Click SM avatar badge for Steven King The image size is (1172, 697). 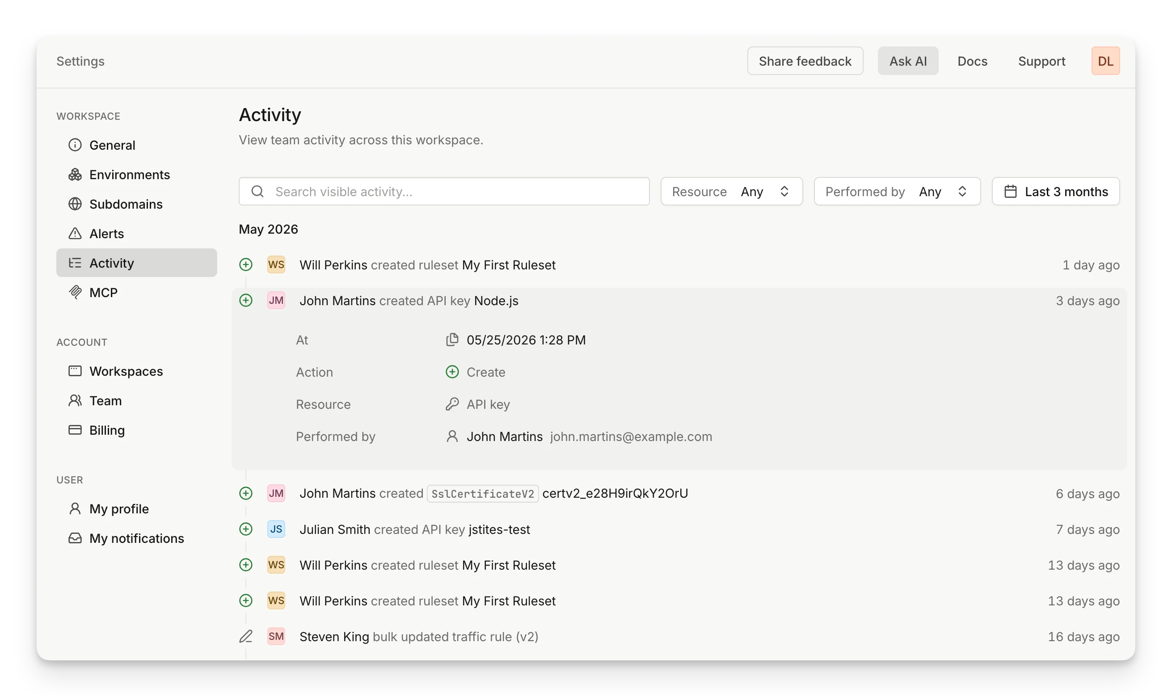(x=276, y=637)
